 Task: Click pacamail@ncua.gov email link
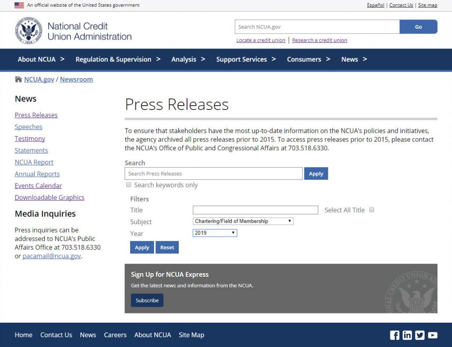[x=52, y=256]
